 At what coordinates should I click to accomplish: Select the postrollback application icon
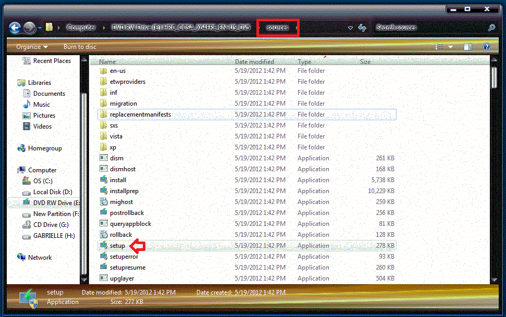[104, 213]
